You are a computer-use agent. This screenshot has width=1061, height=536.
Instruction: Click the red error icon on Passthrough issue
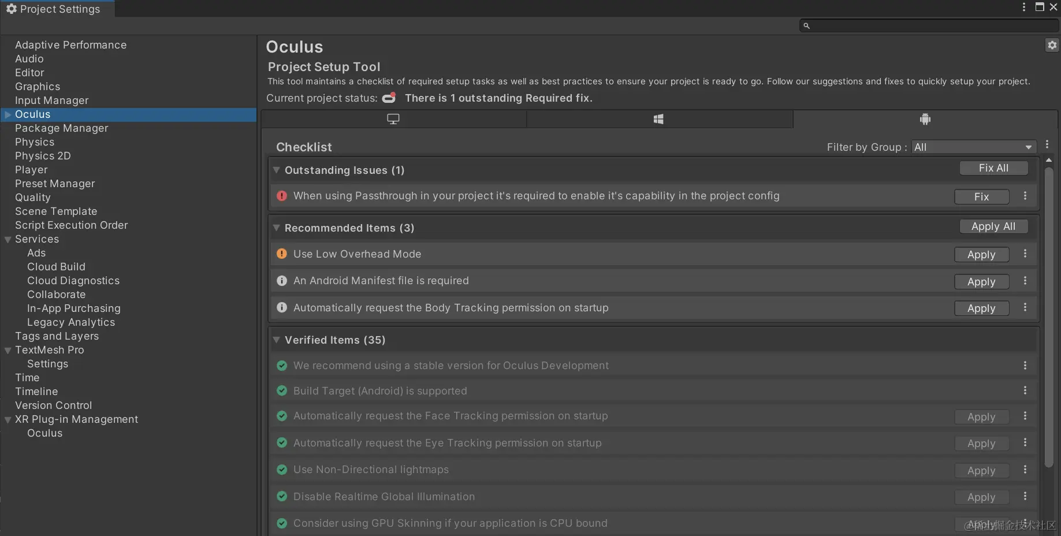(282, 196)
